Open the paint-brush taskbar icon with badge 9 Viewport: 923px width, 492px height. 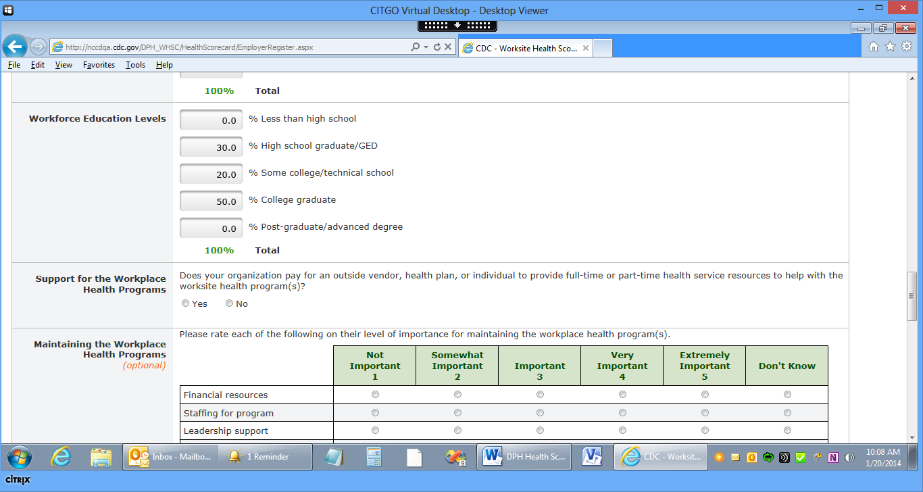(x=455, y=458)
